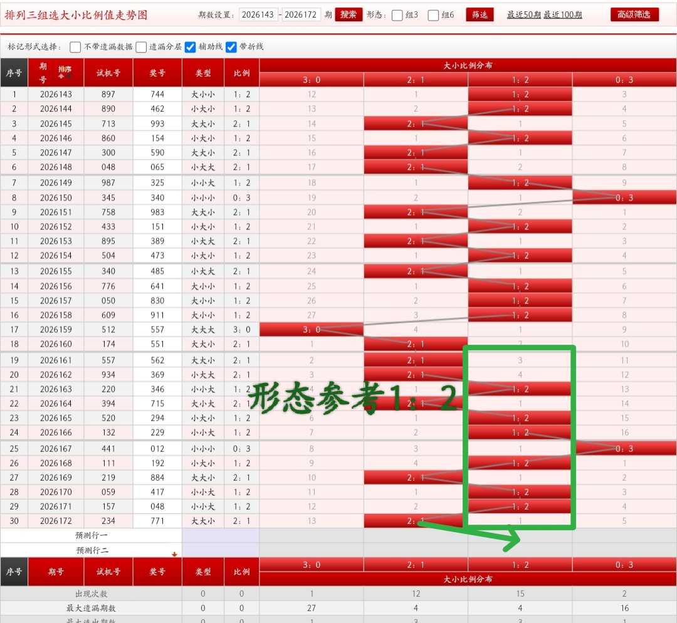Select period 2026167 cell
This screenshot has width=677, height=623.
pos(56,449)
